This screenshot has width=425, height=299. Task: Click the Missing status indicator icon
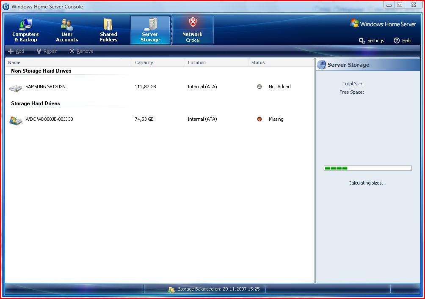[259, 119]
